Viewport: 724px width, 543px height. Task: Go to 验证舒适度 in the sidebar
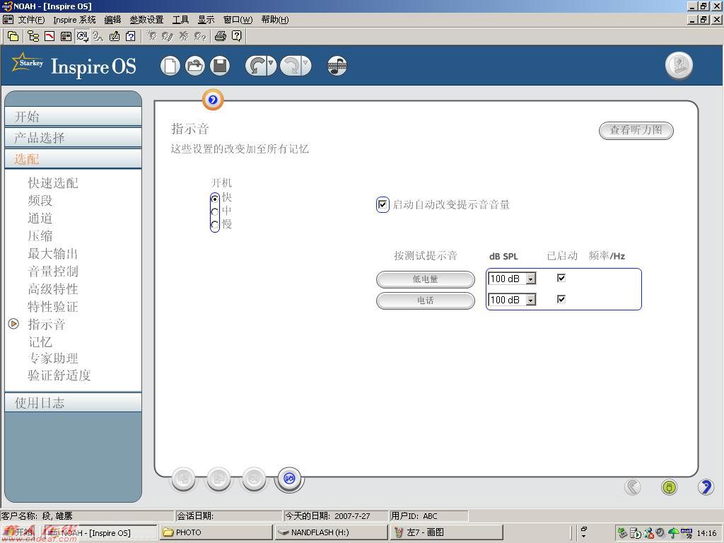59,375
